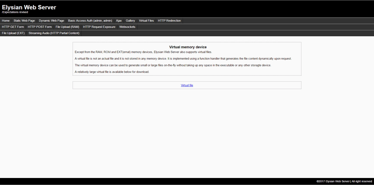The height and width of the screenshot is (185, 374).
Task: Click the '/Expectations revised' subtitle
Action: pos(15,12)
